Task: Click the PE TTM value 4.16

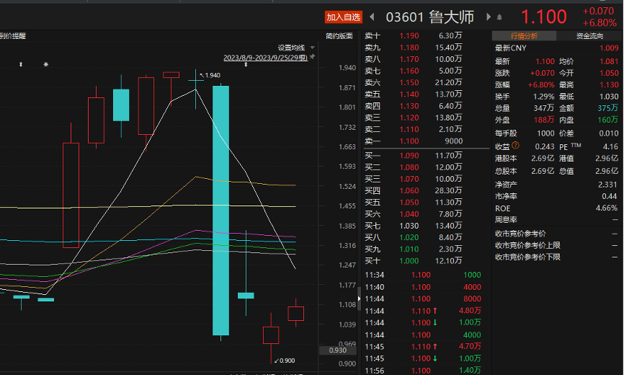Action: click(x=610, y=146)
